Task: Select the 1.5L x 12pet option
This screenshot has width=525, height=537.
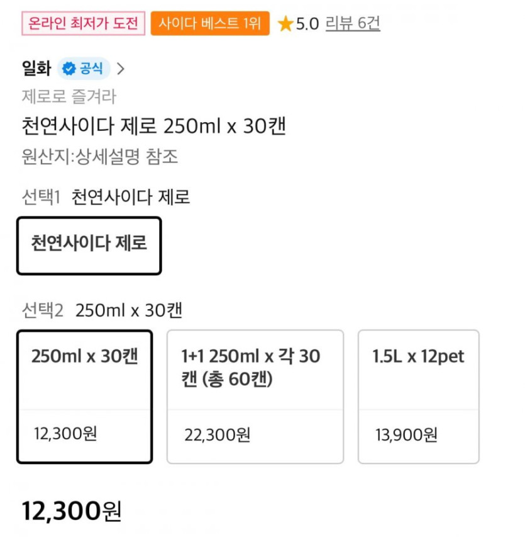Action: point(418,396)
